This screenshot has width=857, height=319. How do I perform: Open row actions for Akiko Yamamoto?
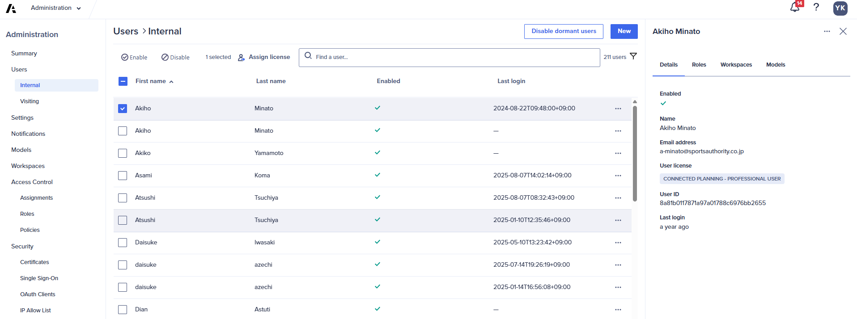tap(618, 153)
